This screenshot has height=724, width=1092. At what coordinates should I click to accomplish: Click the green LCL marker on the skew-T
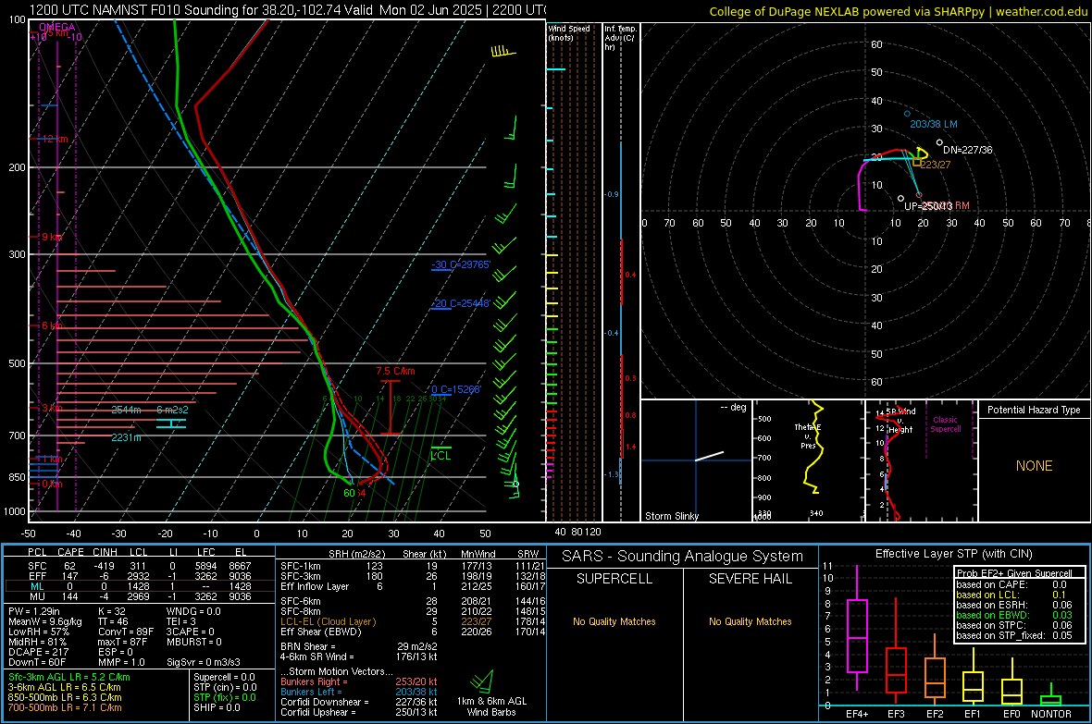point(441,454)
